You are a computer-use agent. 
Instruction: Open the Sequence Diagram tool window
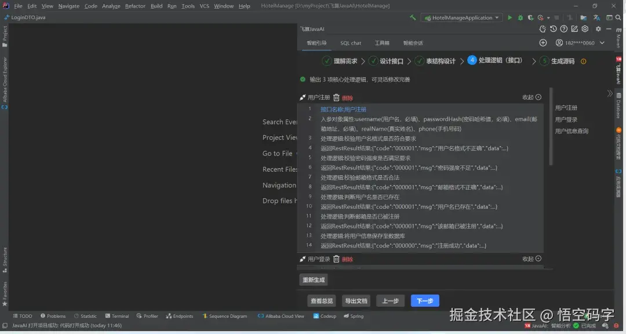tap(226, 316)
